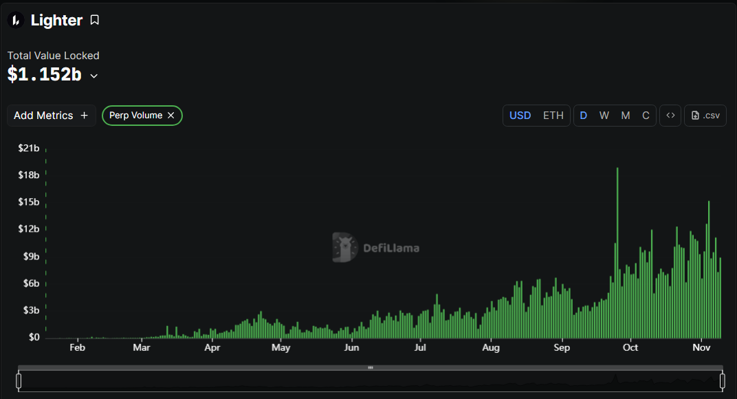The height and width of the screenshot is (399, 737).
Task: Select the monthly (M) interval
Action: point(626,116)
